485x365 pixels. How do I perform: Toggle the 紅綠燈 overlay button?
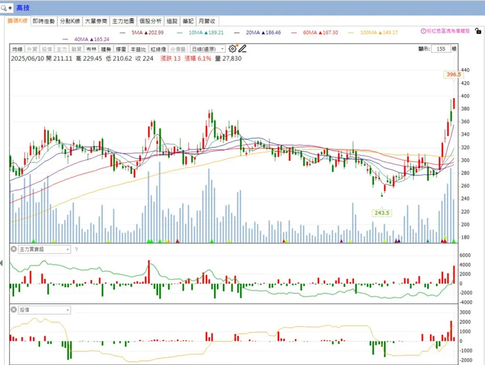click(x=158, y=49)
